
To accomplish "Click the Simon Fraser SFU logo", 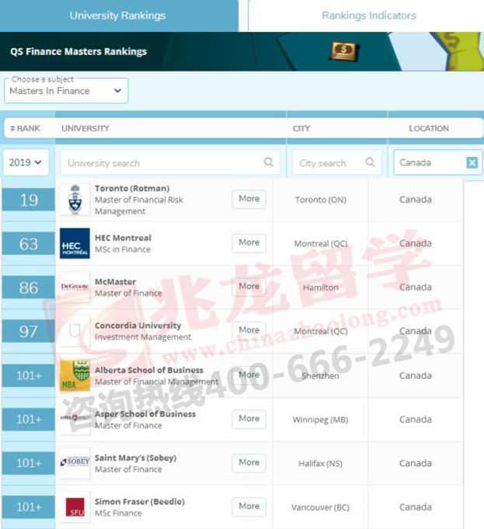I will coord(75,507).
